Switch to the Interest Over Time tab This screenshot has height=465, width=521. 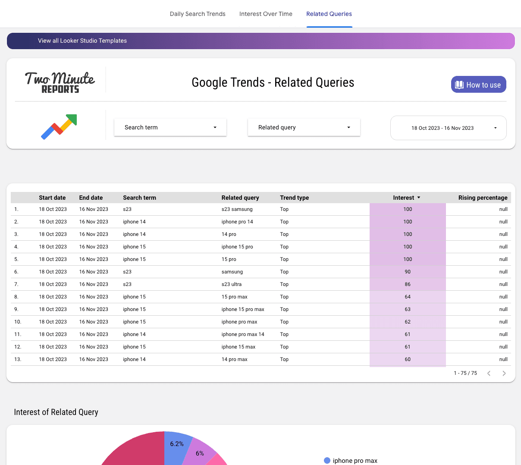coord(266,14)
